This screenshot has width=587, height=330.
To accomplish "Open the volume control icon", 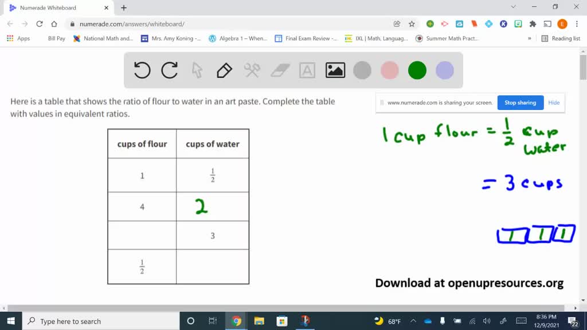I will 487,321.
